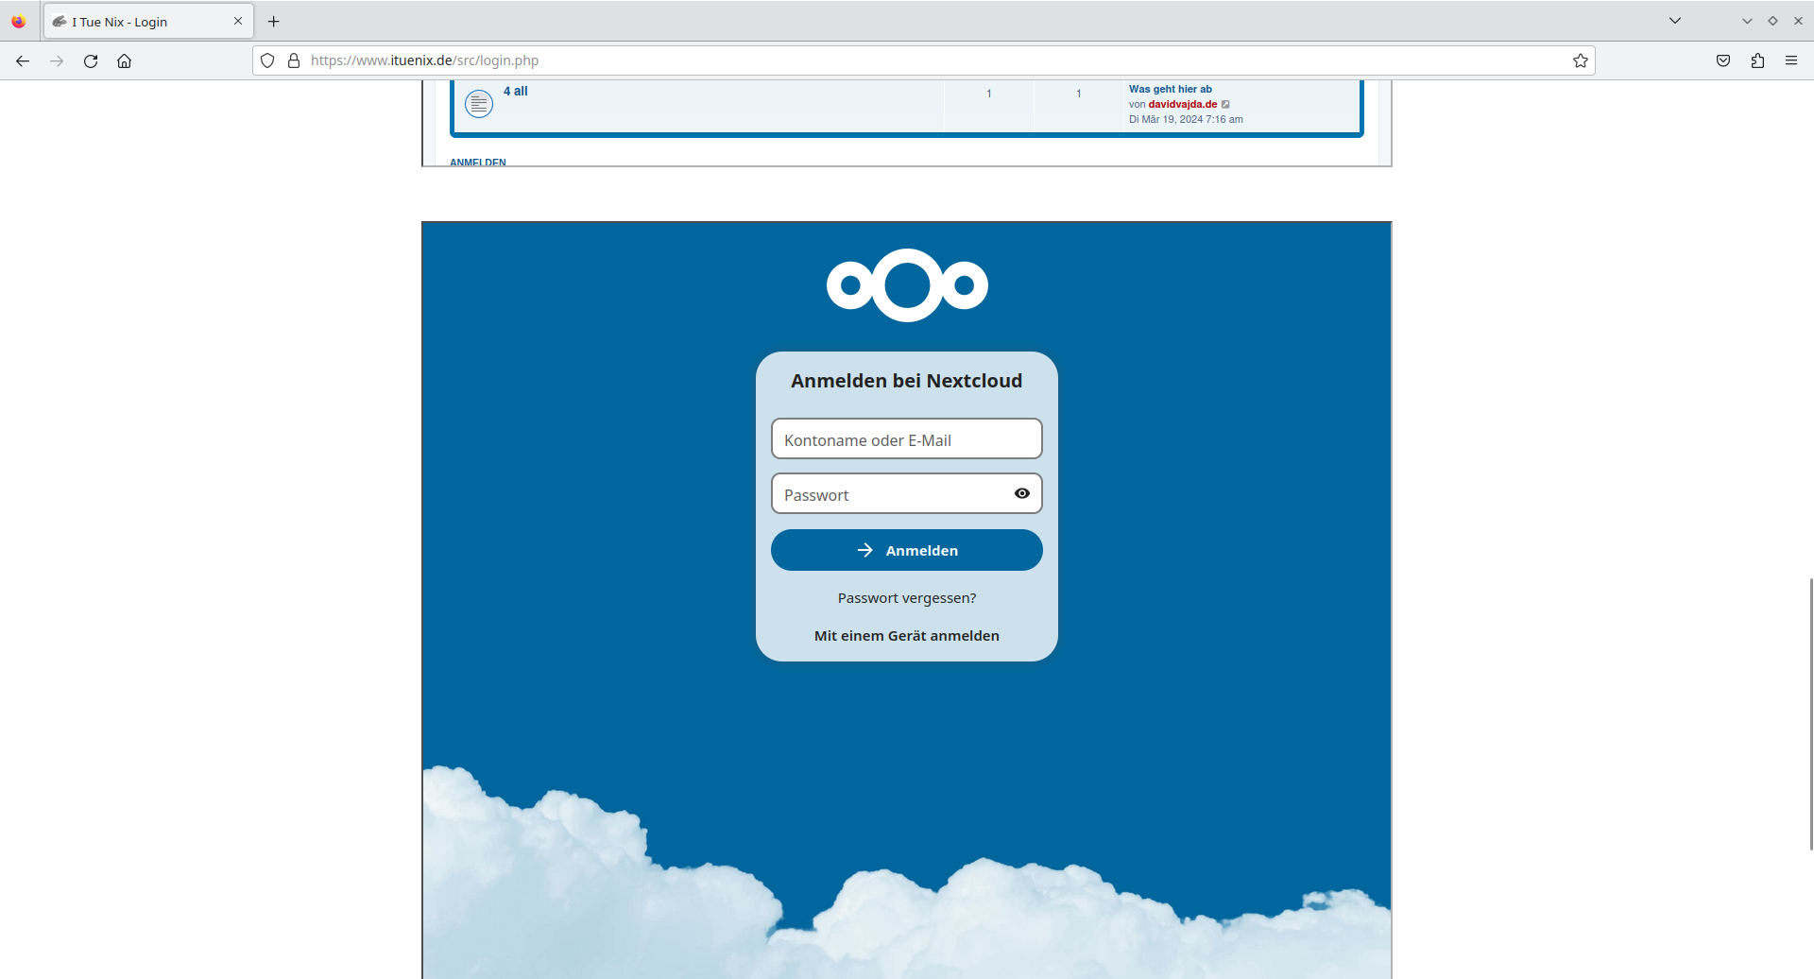Open a new tab with plus button
The width and height of the screenshot is (1814, 979).
(x=274, y=22)
